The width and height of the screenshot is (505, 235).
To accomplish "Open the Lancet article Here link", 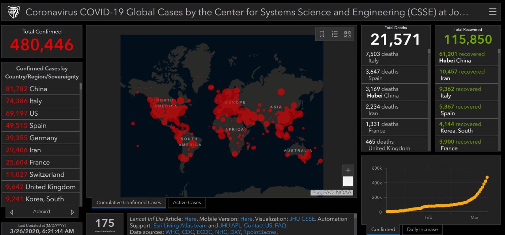I will point(190,219).
